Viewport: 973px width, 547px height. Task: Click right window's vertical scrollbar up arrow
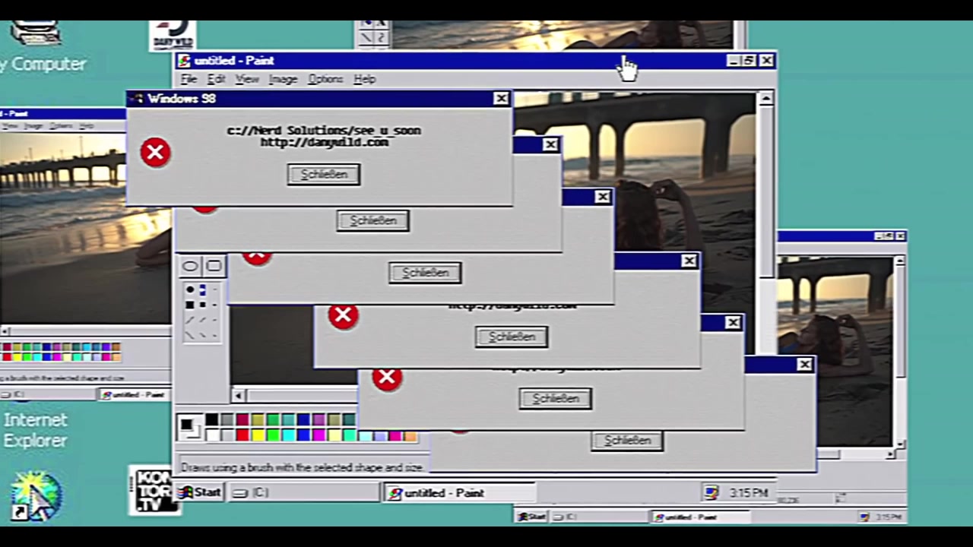point(900,261)
